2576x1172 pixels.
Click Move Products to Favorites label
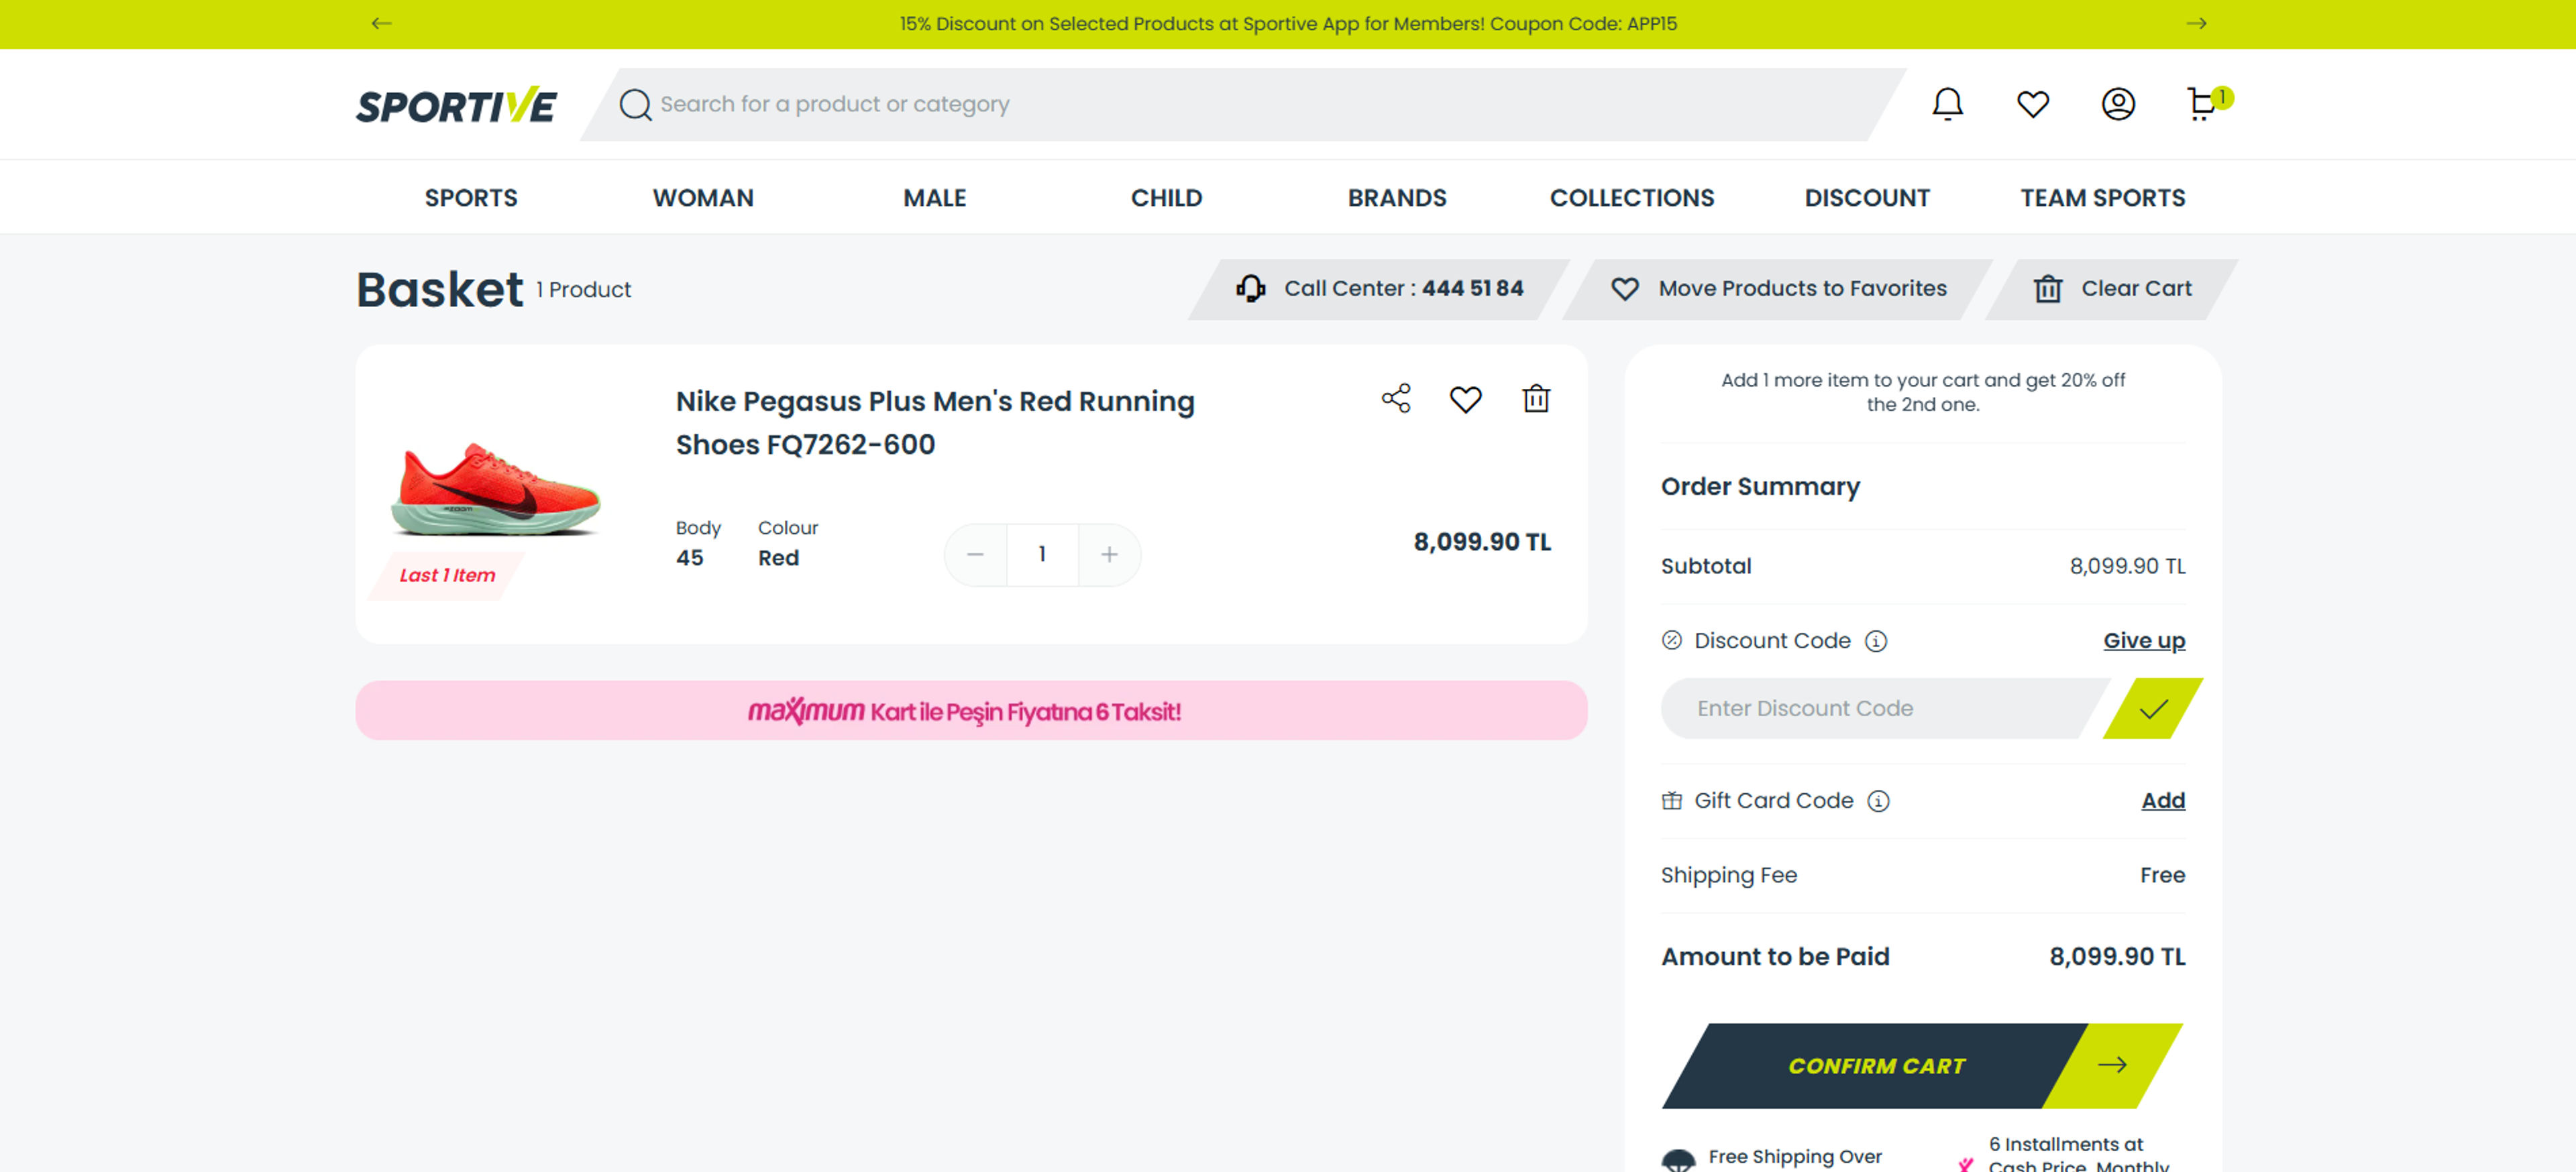tap(1802, 289)
